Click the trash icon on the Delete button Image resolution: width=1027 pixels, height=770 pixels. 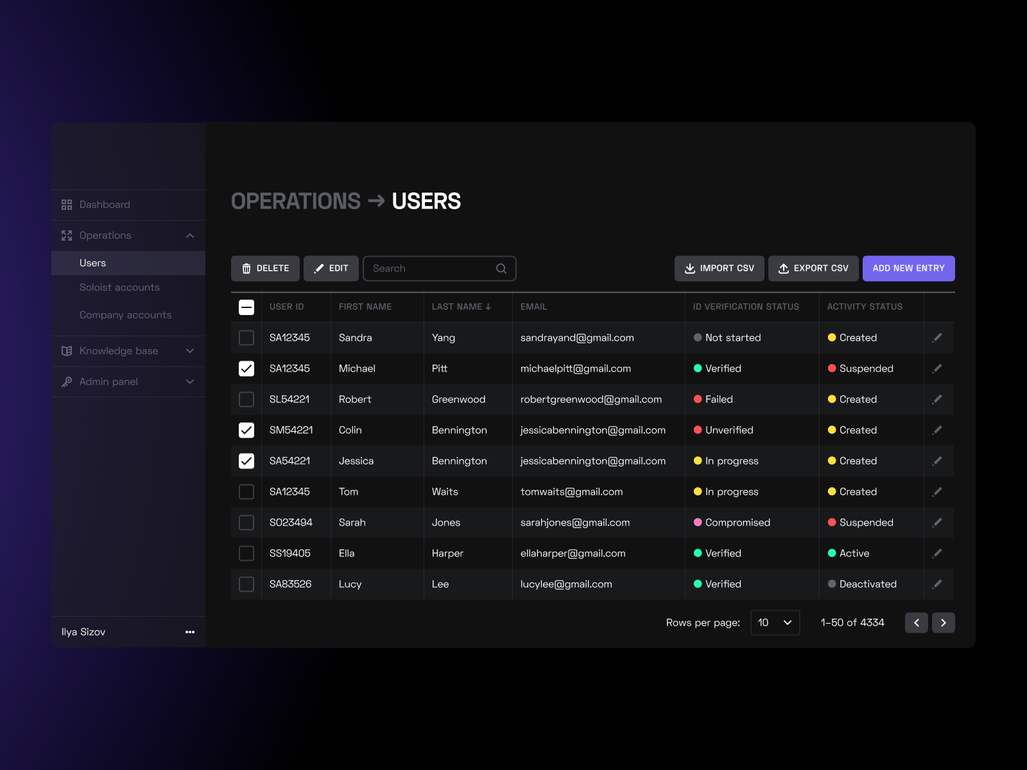(x=246, y=268)
